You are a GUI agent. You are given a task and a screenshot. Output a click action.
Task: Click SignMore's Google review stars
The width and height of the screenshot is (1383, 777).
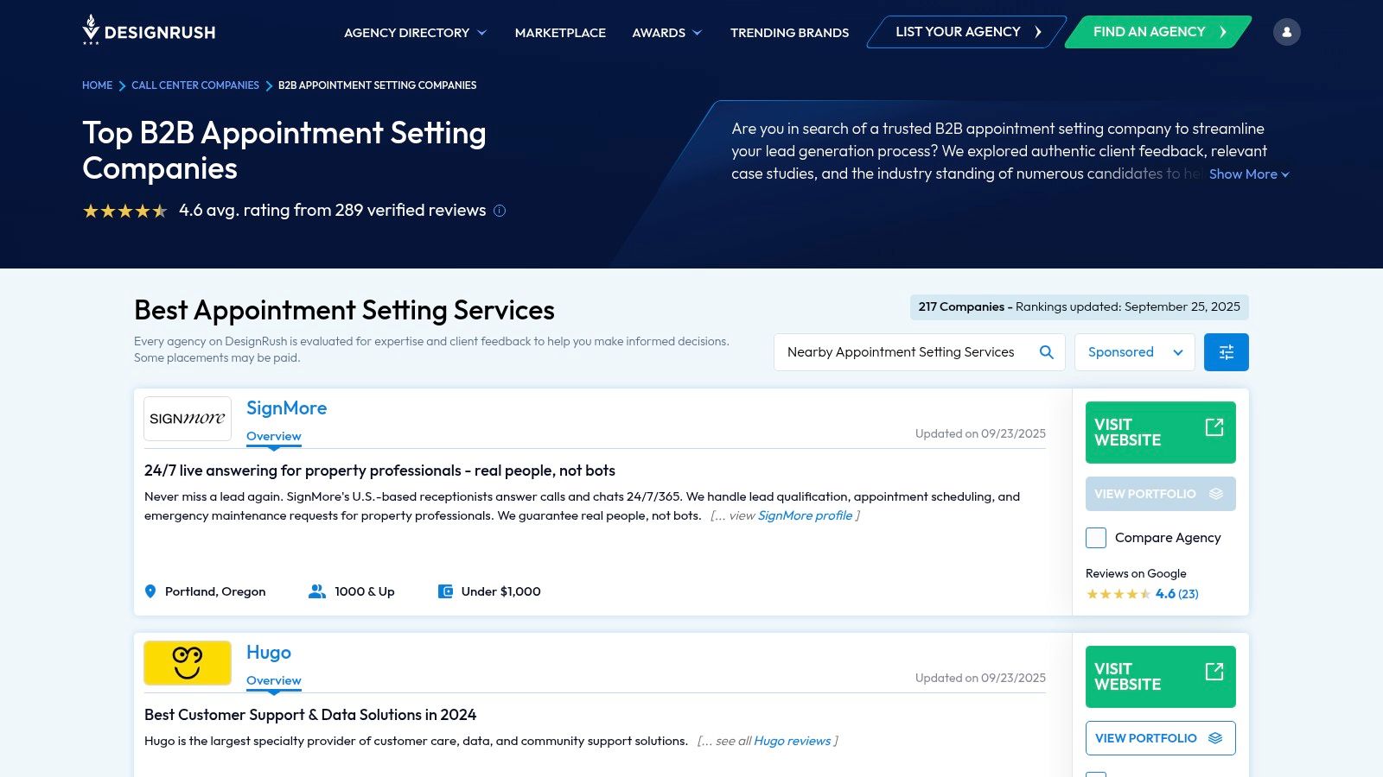point(1119,594)
